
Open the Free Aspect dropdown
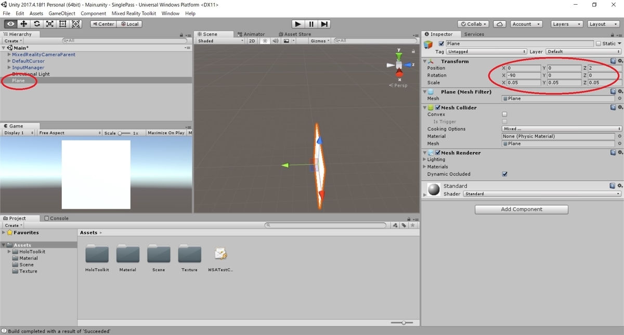tap(70, 133)
